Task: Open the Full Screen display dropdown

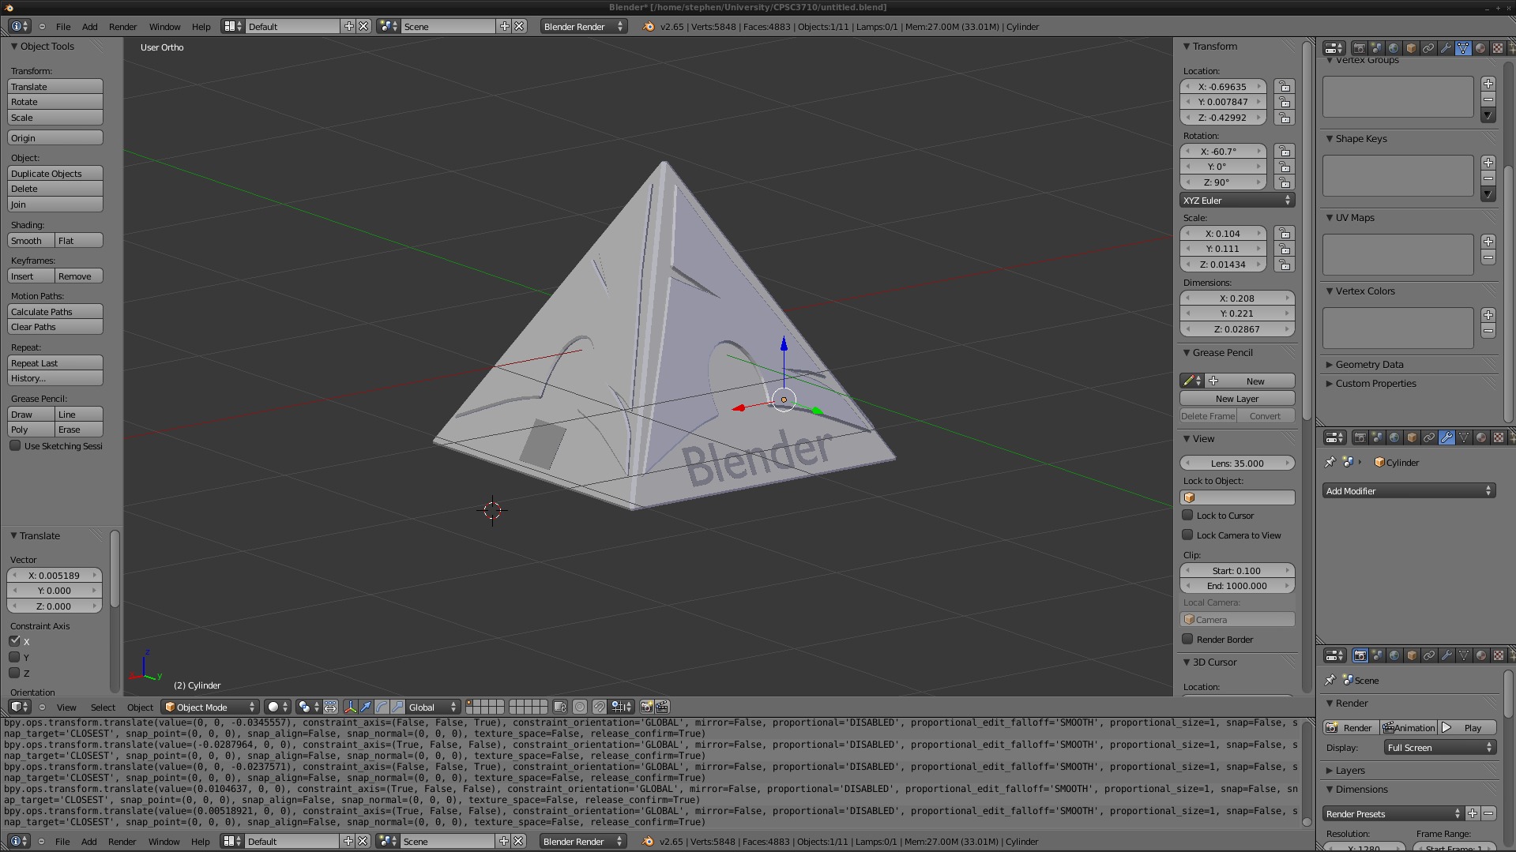Action: point(1440,748)
